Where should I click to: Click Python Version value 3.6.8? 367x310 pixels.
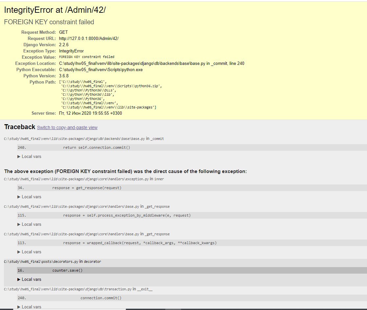64,76
